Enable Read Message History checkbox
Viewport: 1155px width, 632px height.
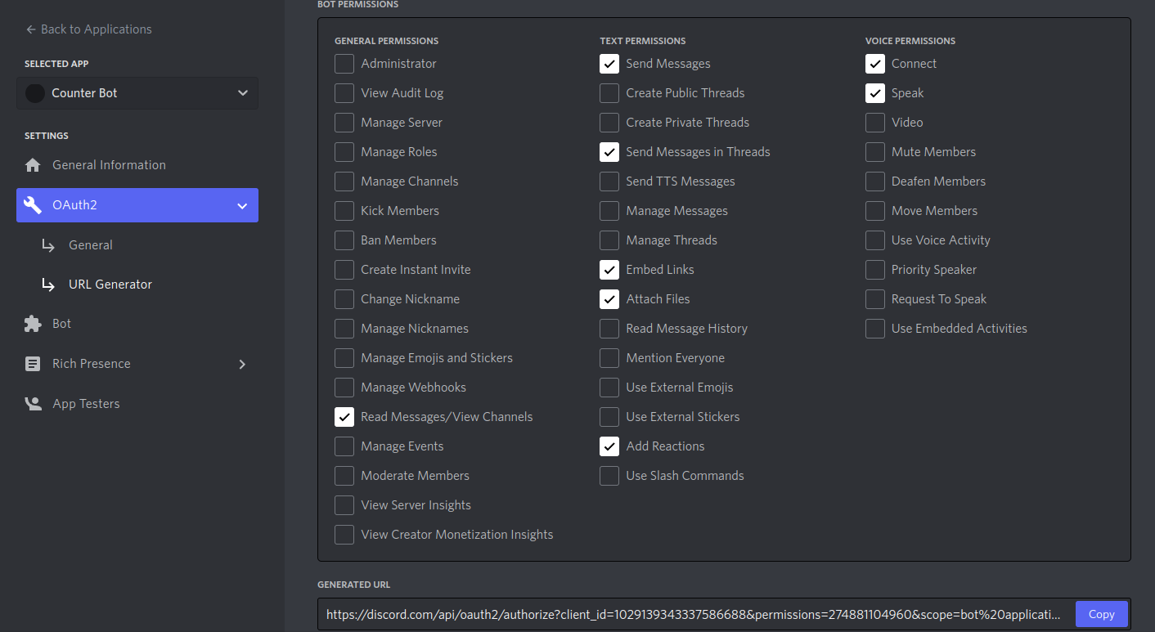[x=609, y=329]
